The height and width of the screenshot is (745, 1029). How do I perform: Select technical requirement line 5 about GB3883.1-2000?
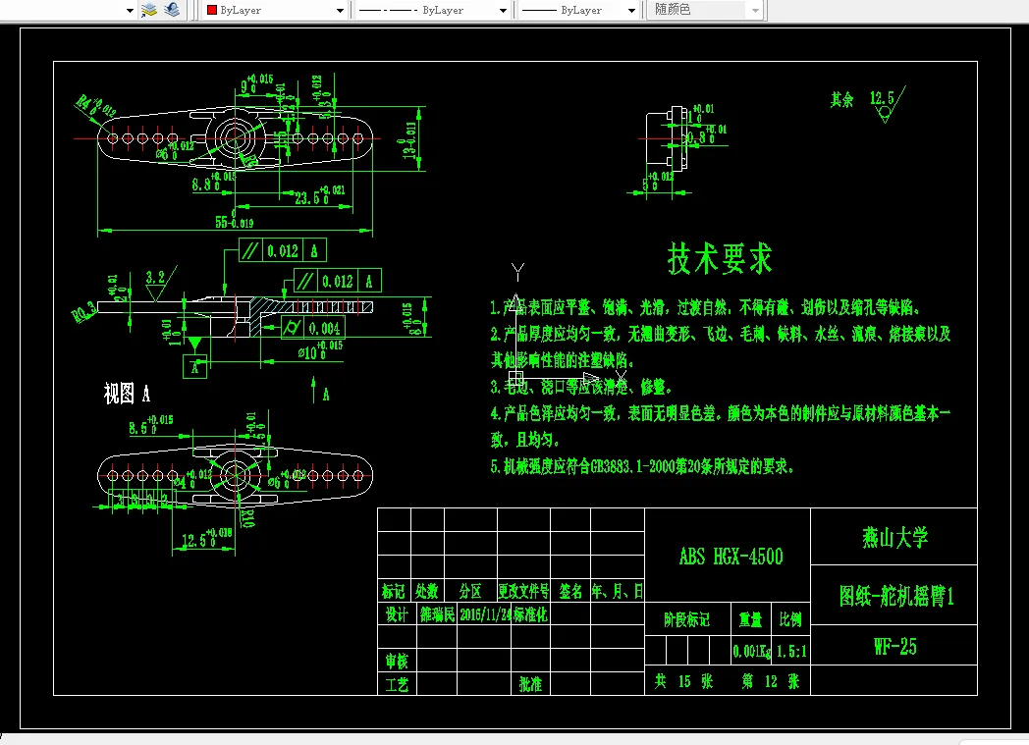click(643, 466)
